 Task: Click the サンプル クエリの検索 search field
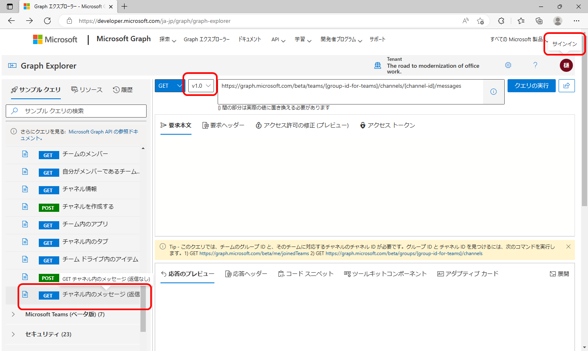[x=76, y=111]
